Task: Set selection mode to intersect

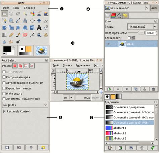Action: tap(32, 66)
